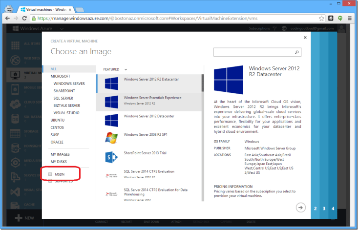Viewport: 358px width, 230px height.
Task: Expand the Featured sort dropdown
Action: [126, 69]
